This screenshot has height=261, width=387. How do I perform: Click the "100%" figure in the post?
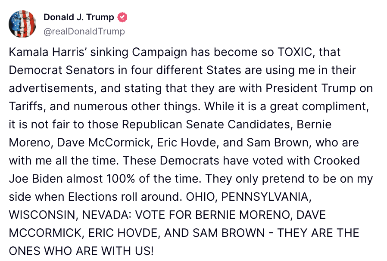[x=120, y=179]
